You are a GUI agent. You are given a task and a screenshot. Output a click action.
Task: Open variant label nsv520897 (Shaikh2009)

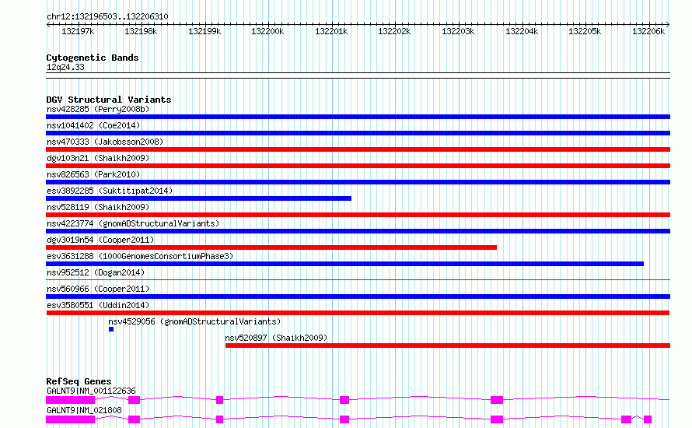click(x=276, y=338)
